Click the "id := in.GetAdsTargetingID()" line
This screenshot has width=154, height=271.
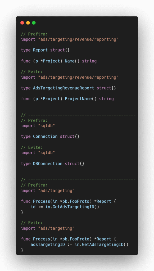coord(65,207)
